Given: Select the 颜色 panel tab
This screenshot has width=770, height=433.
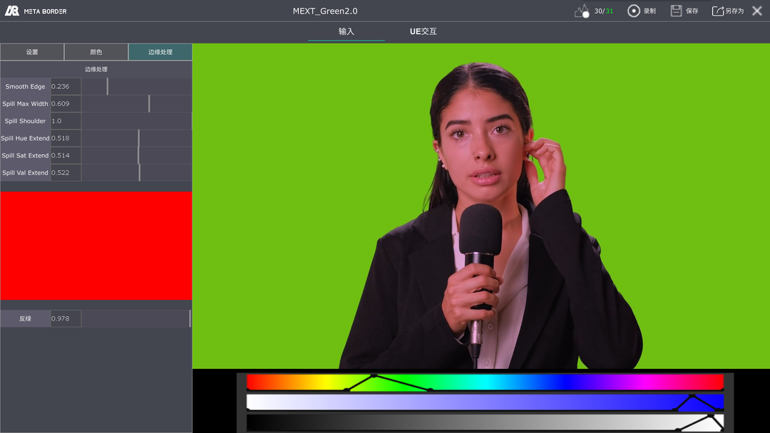Looking at the screenshot, I should [96, 52].
